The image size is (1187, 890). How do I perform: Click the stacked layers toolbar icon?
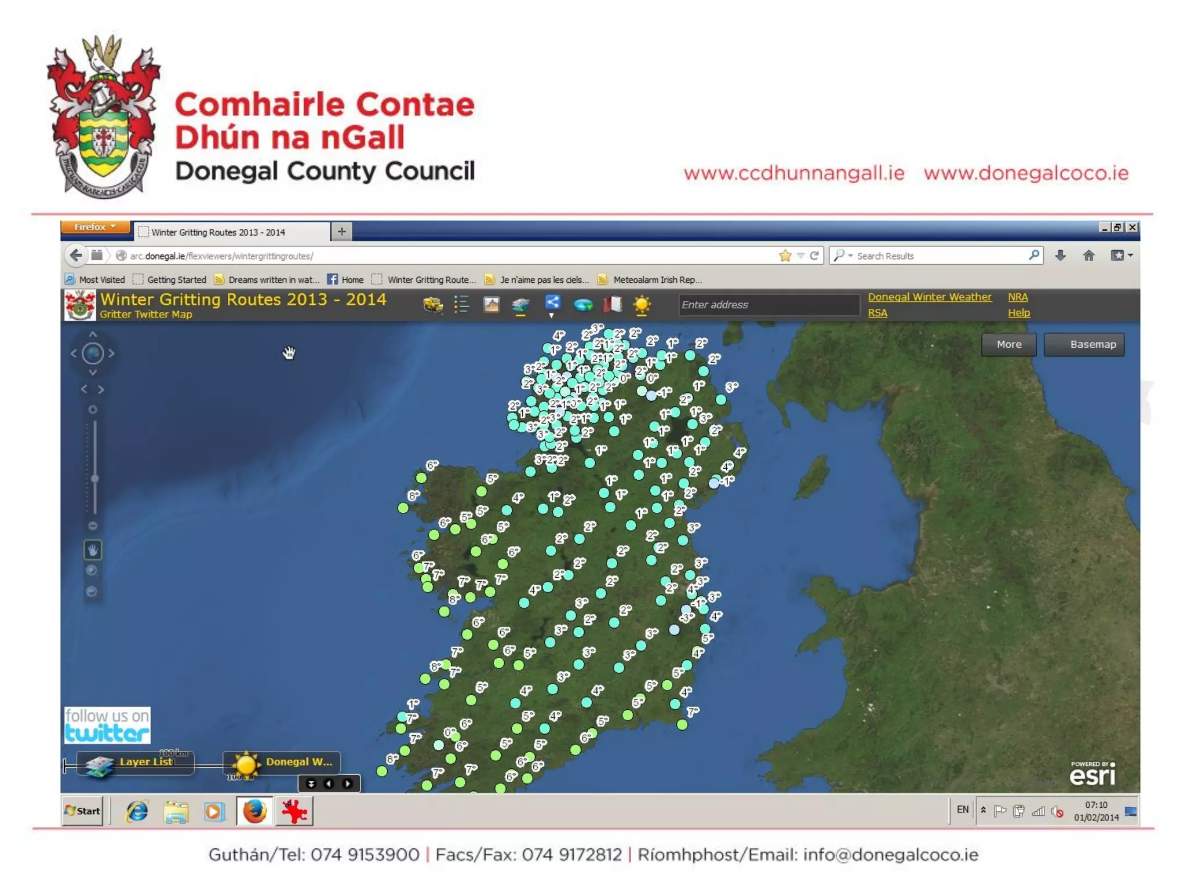click(520, 305)
